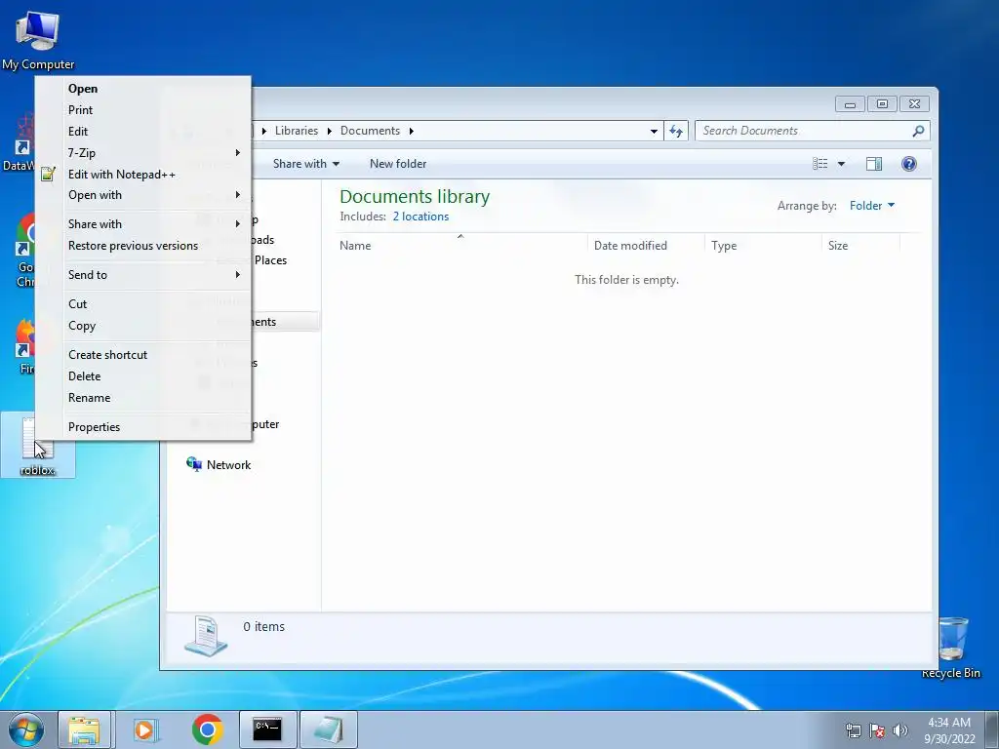Click the Edit with Notepad++ icon
999x749 pixels.
click(x=48, y=174)
